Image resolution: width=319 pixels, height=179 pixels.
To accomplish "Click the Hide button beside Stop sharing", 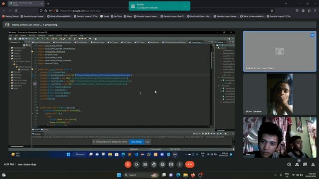I will [148, 142].
